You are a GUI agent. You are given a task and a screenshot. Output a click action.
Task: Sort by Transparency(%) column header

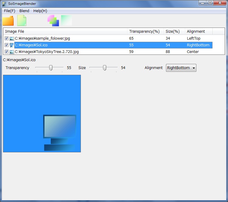[145, 31]
